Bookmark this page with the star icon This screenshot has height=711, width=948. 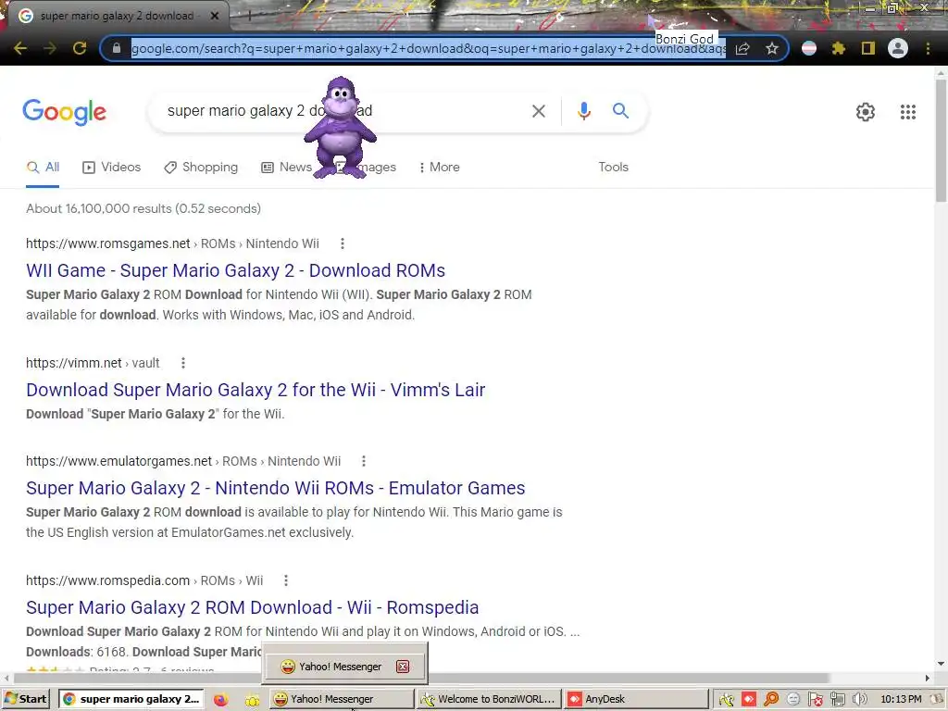point(772,48)
